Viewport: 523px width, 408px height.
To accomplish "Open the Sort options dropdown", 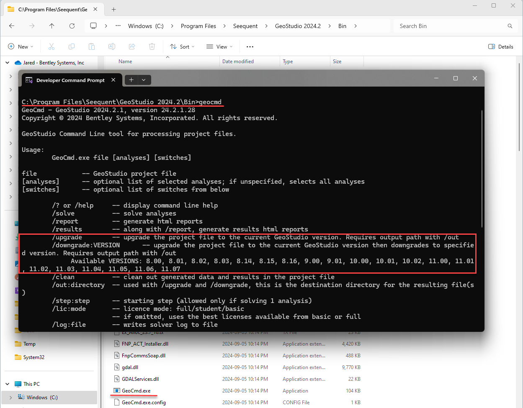I will click(x=182, y=46).
